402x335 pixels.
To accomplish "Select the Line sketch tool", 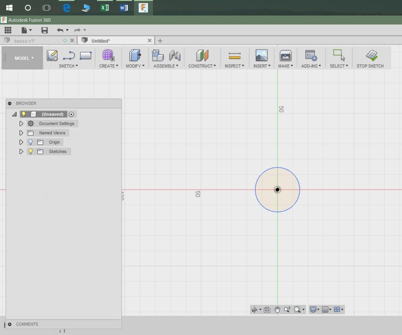I will click(x=69, y=56).
